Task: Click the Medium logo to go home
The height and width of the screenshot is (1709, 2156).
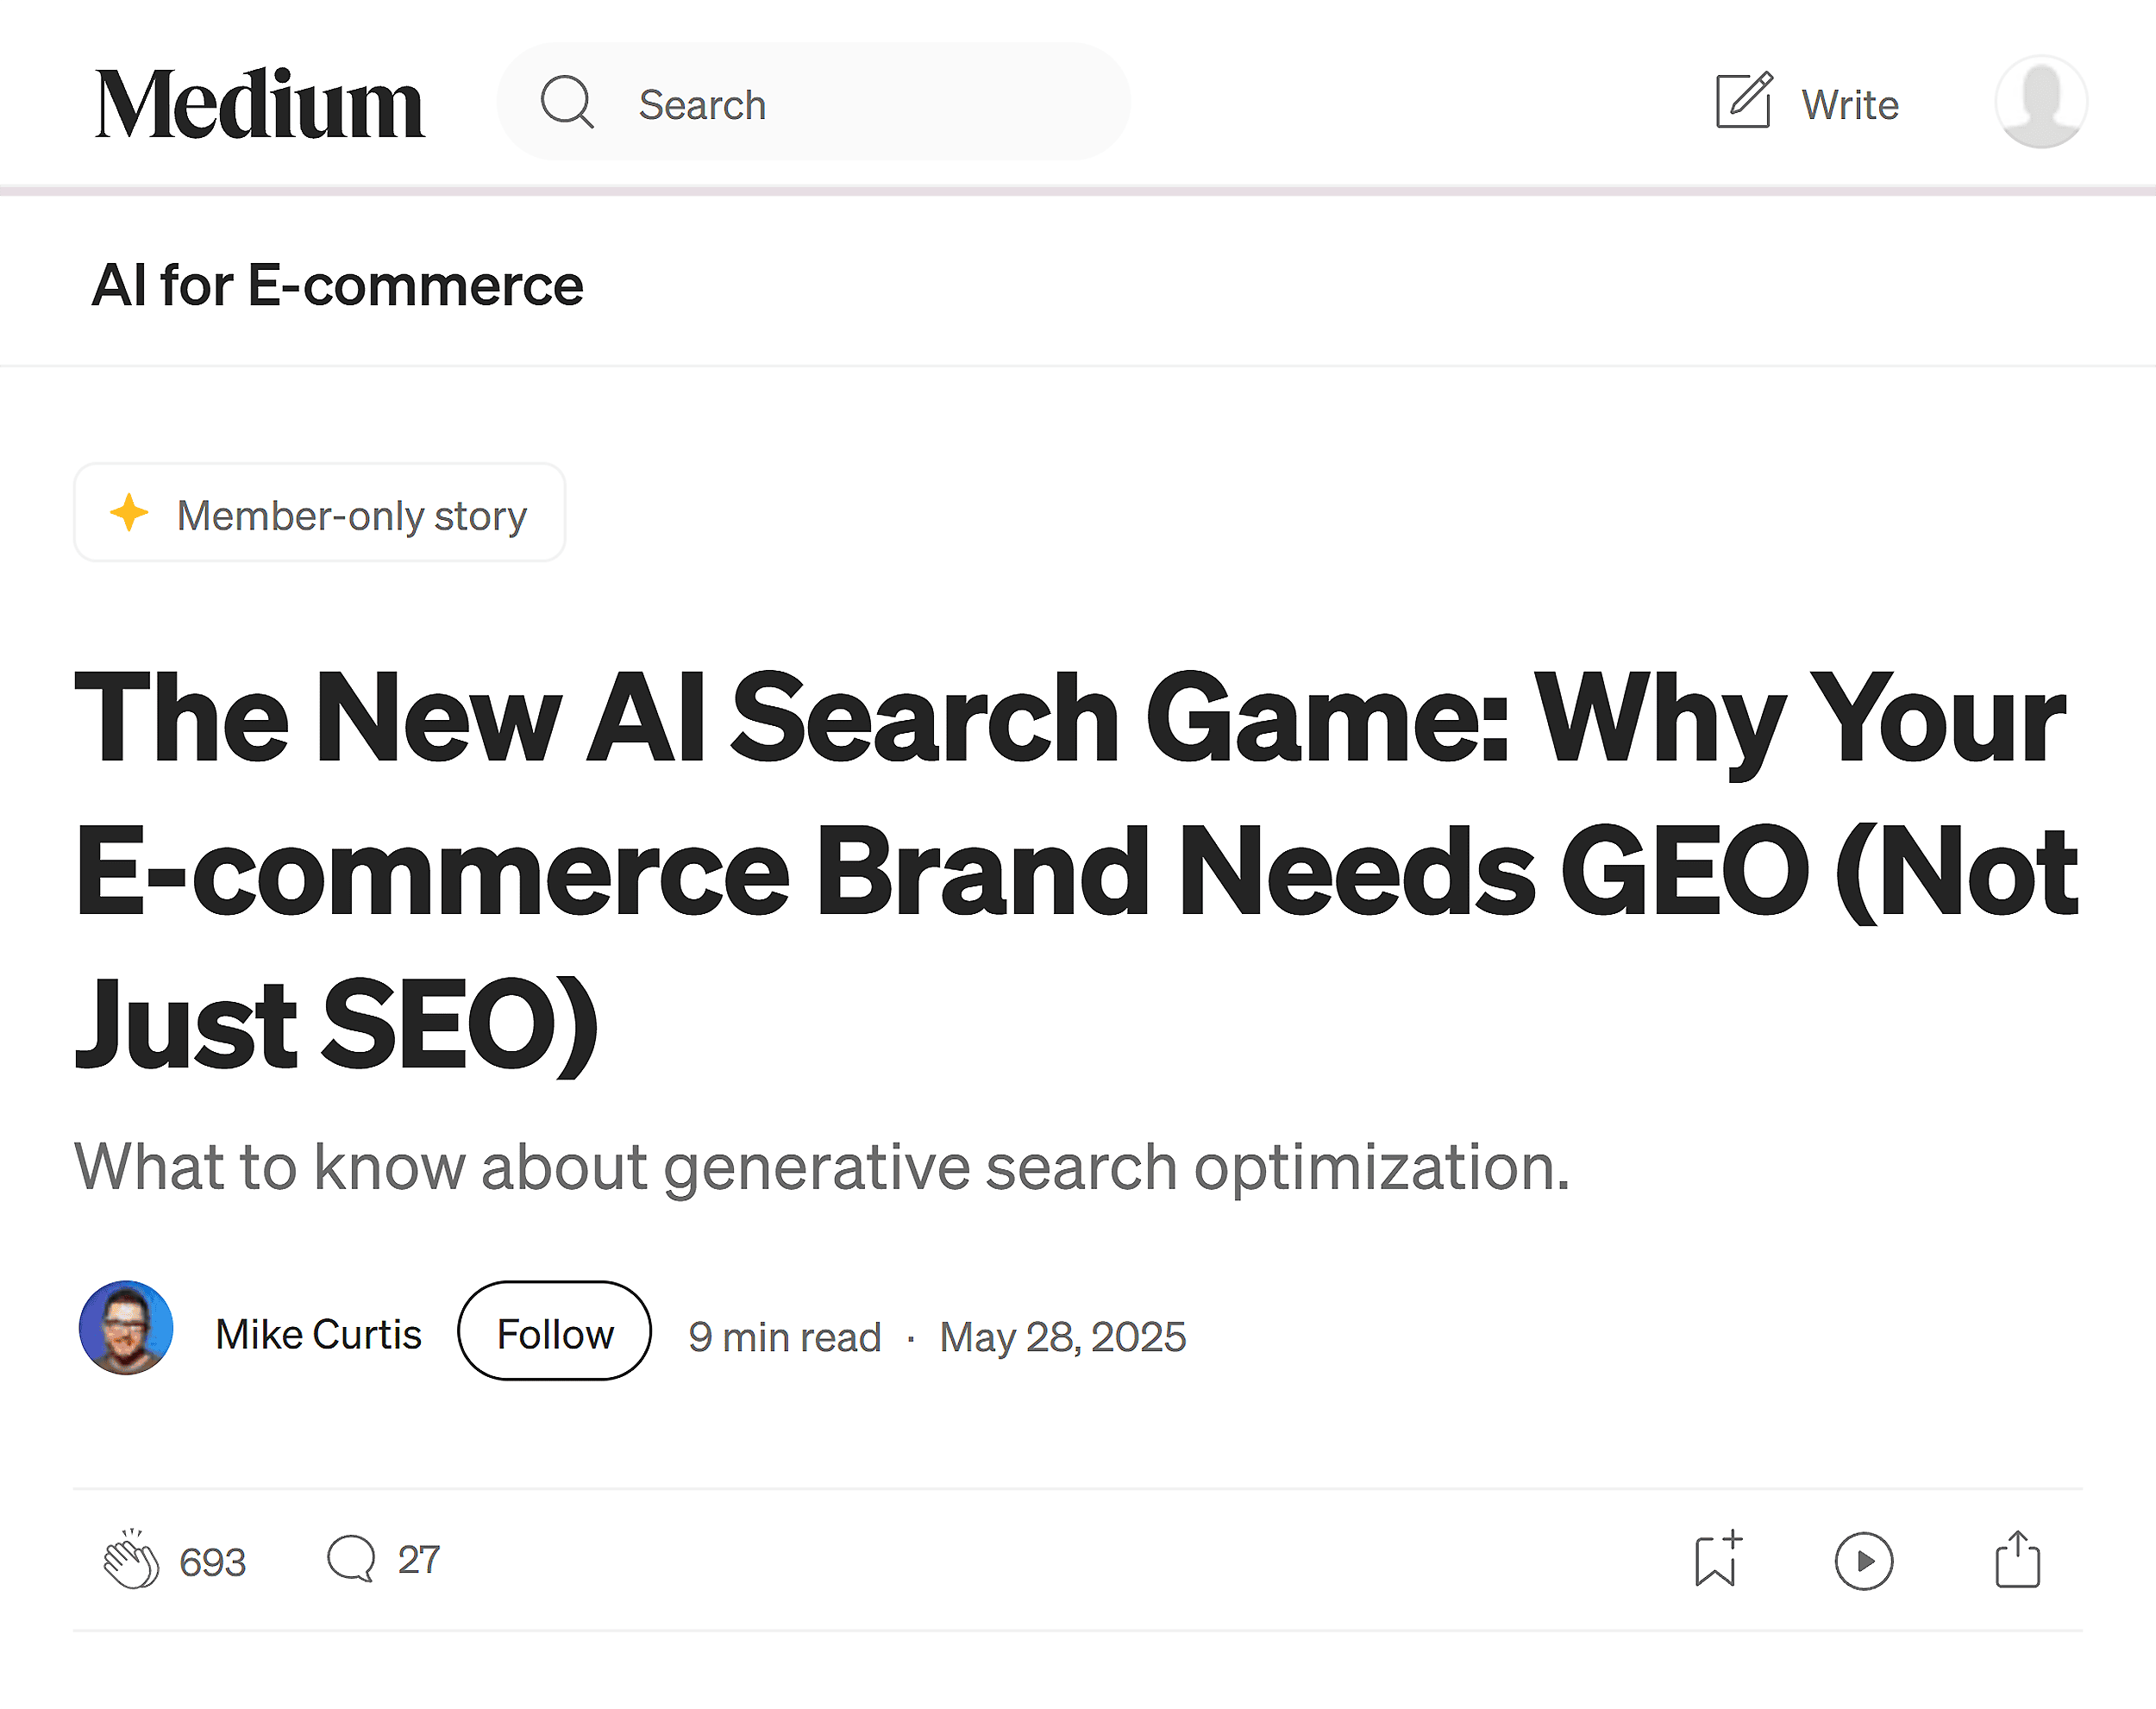Action: click(258, 101)
